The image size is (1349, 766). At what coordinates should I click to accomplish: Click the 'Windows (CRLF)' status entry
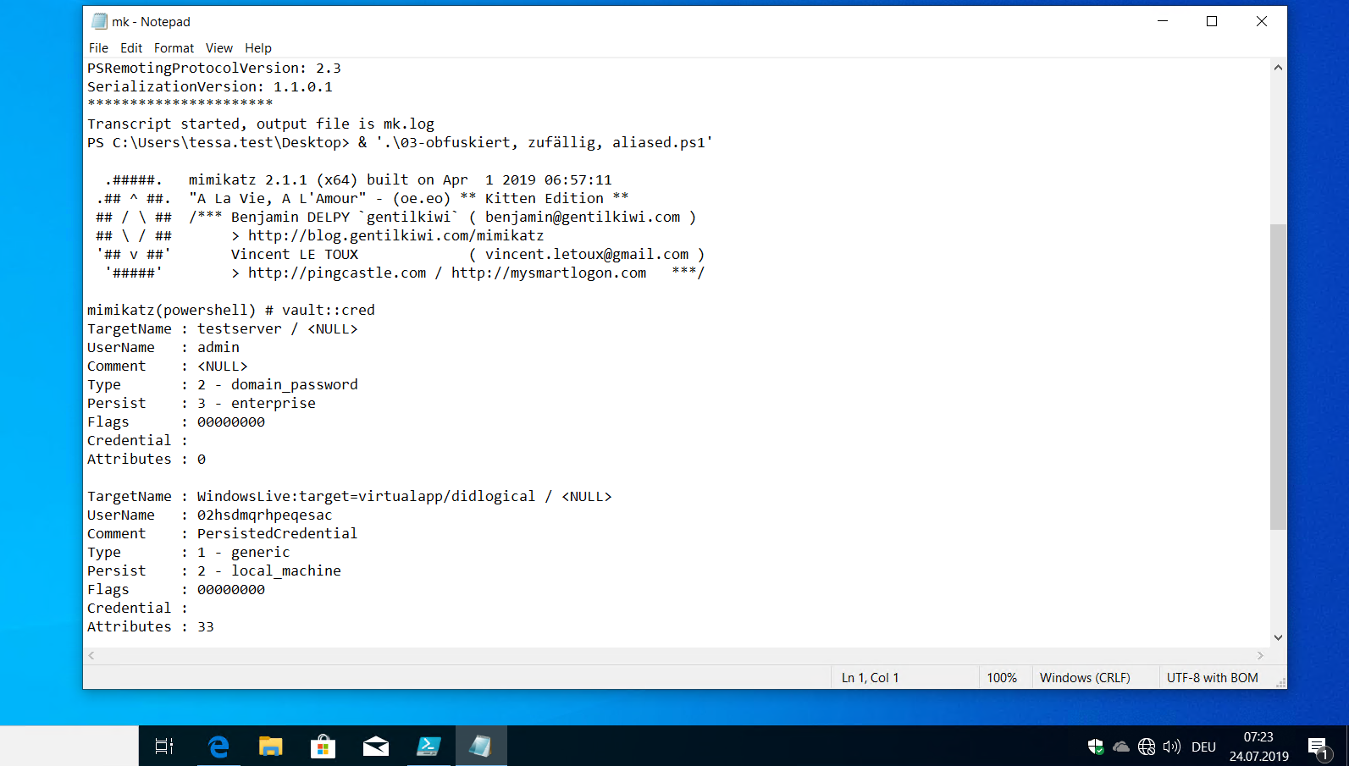click(x=1085, y=678)
